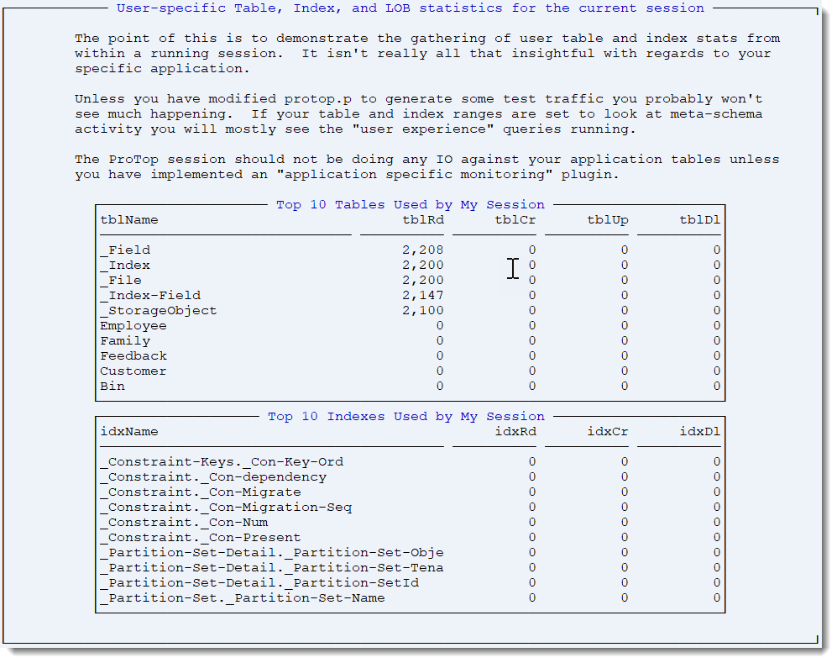Click the tblDl column header
837x663 pixels.
[x=700, y=220]
